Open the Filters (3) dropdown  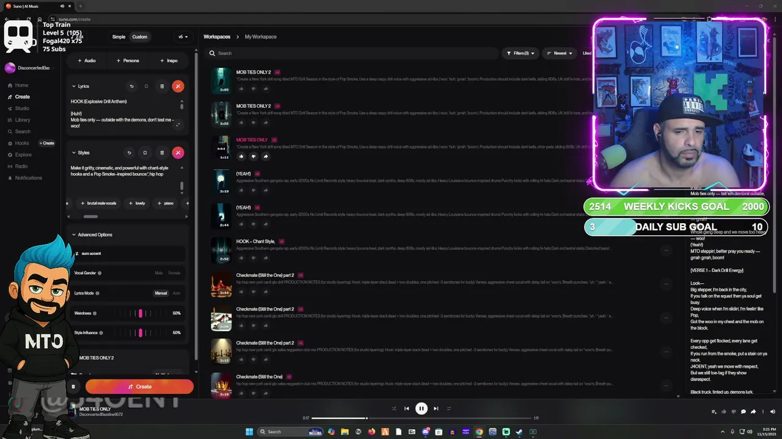521,53
